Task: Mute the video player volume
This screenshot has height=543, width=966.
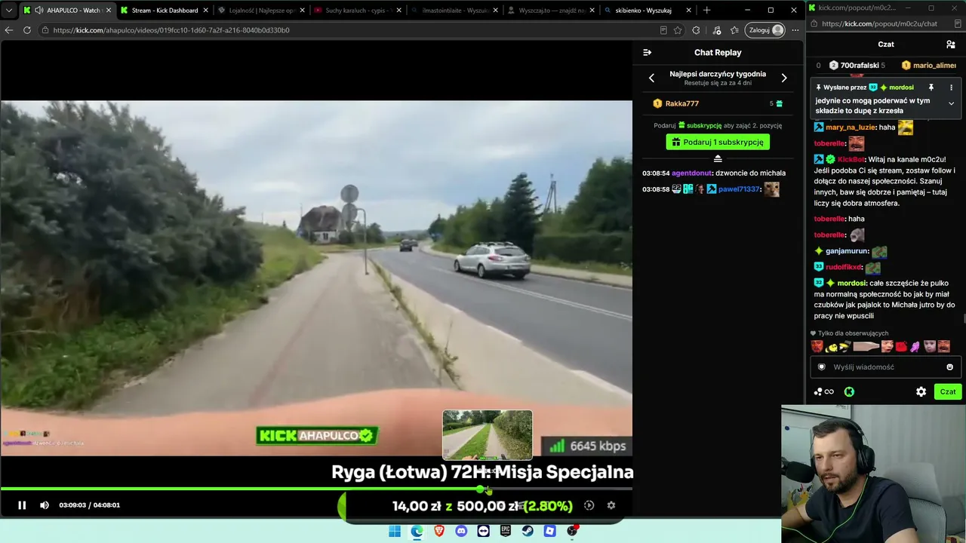Action: [x=45, y=505]
